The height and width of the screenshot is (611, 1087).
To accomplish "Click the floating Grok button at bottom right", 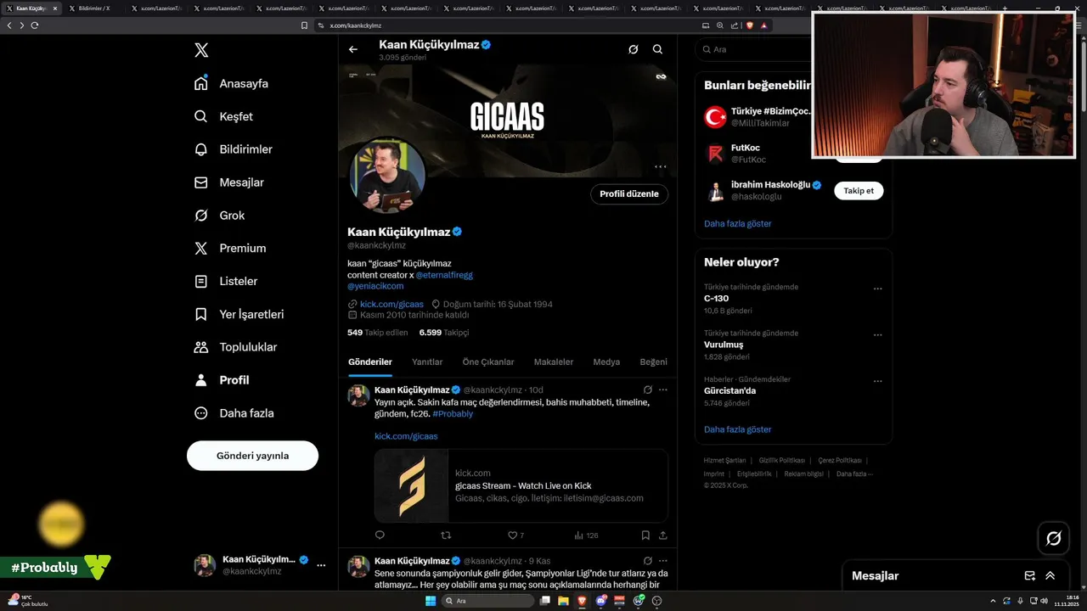I will click(1054, 538).
